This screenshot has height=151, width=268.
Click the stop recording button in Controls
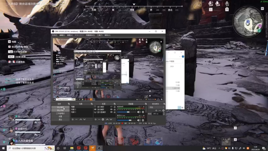click(61, 110)
